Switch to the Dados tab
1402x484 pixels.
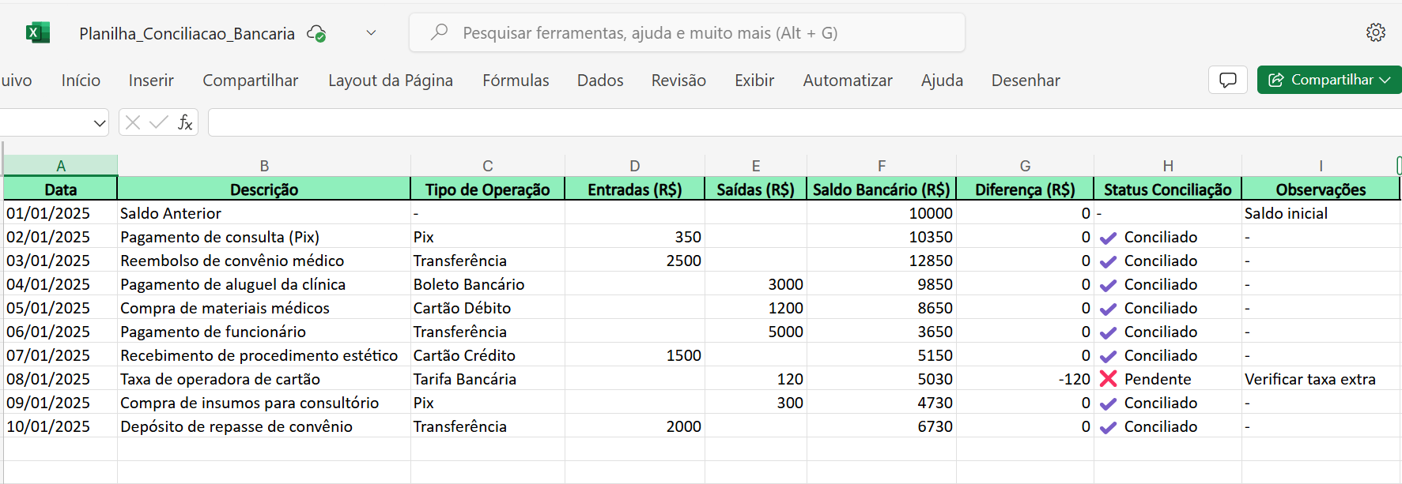(600, 81)
